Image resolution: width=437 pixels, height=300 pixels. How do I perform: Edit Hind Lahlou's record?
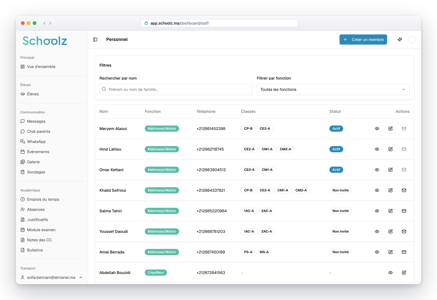391,149
